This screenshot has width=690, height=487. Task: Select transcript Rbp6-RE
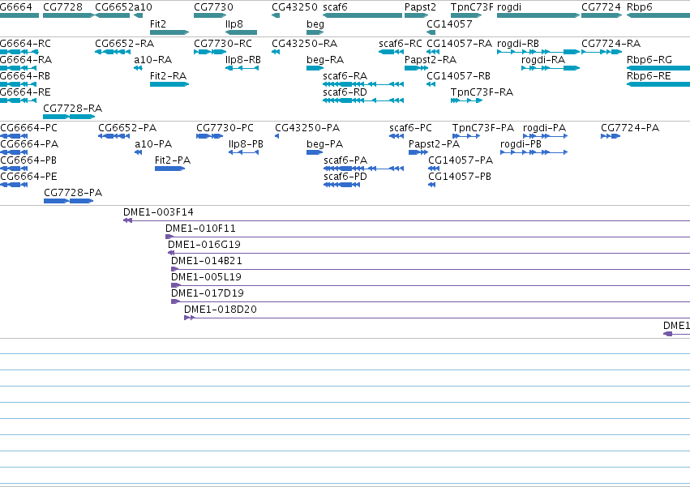(x=658, y=84)
